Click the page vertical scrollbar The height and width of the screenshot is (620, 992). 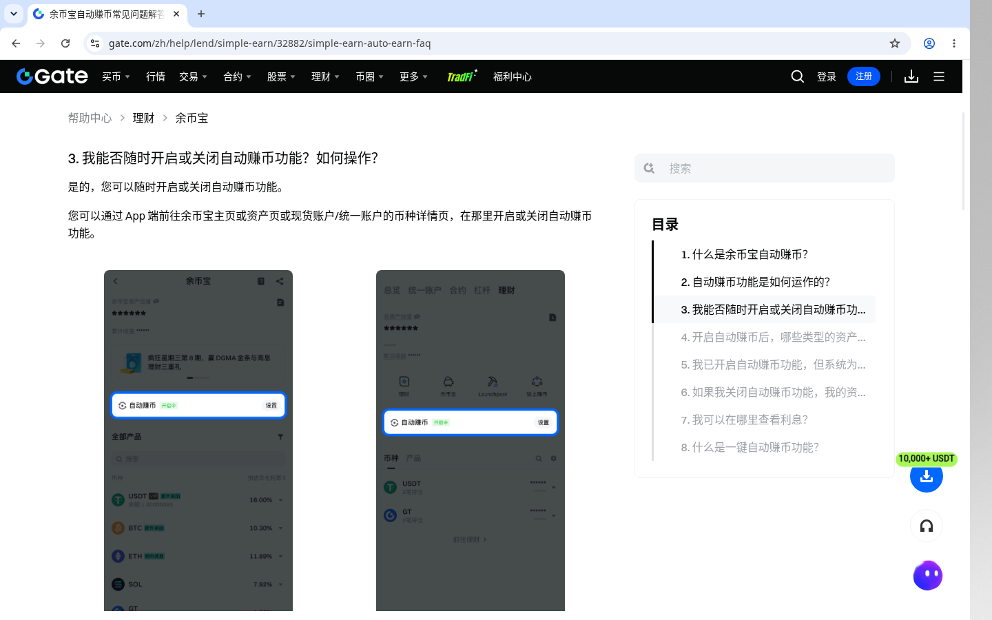964,161
